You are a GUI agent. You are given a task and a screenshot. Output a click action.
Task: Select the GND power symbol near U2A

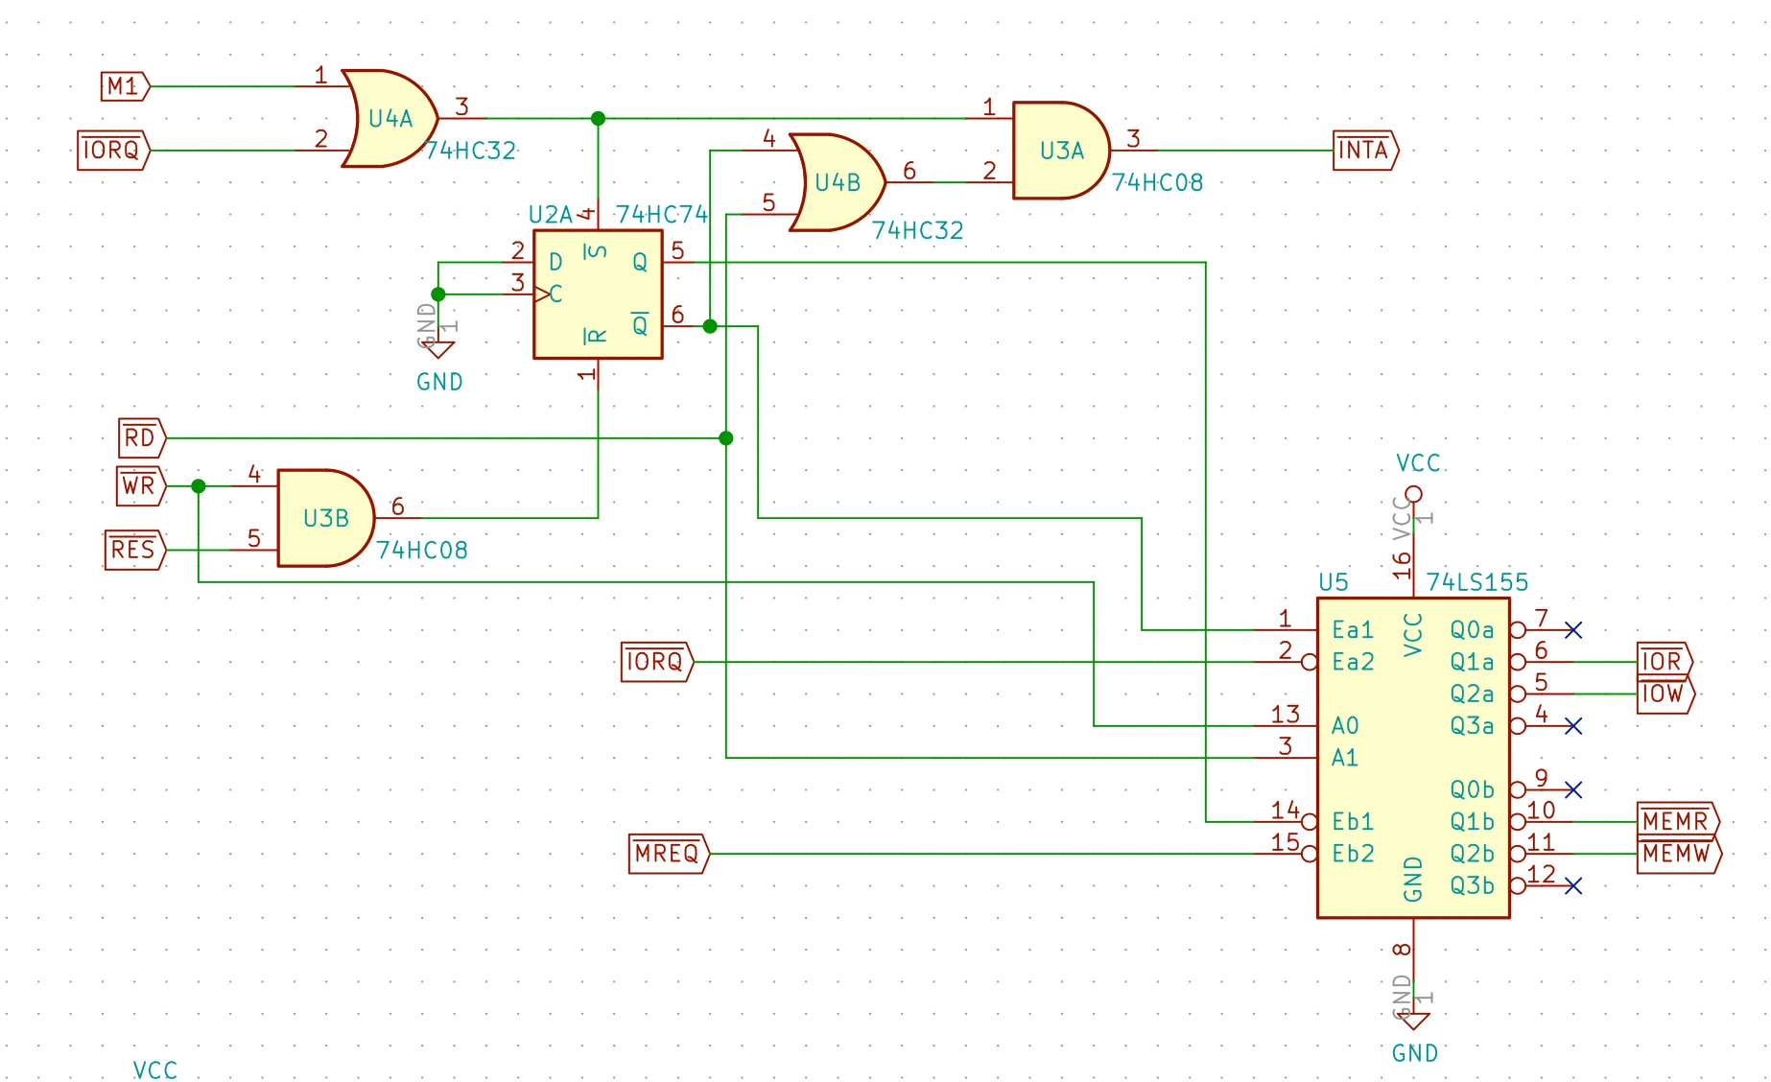pyautogui.click(x=438, y=351)
